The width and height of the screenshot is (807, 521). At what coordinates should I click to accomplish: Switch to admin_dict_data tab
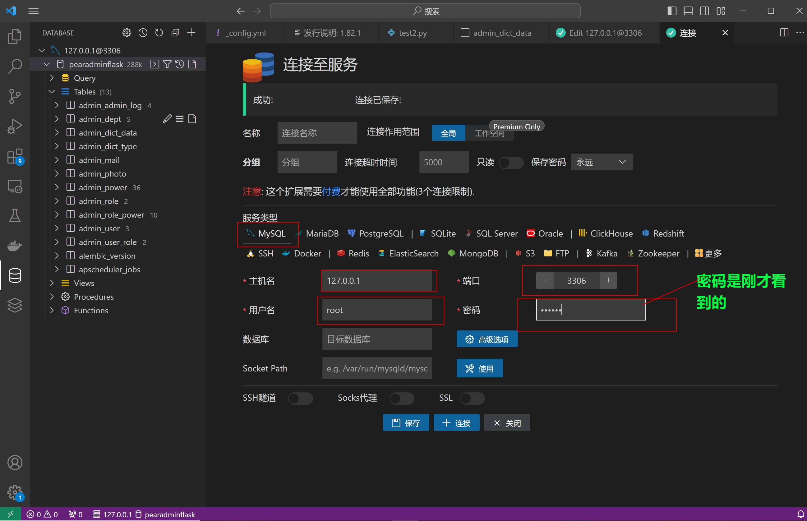(501, 33)
